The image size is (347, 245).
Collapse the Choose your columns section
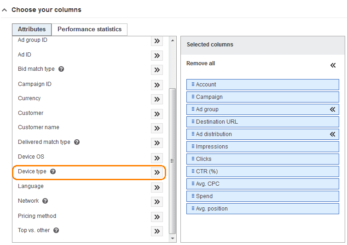5,10
